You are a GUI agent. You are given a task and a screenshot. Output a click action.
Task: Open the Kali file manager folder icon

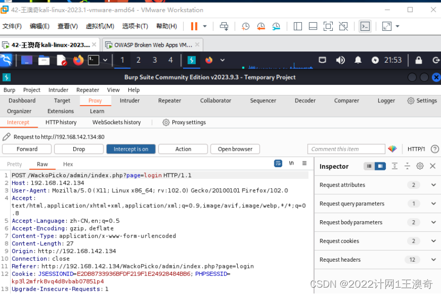pyautogui.click(x=44, y=60)
